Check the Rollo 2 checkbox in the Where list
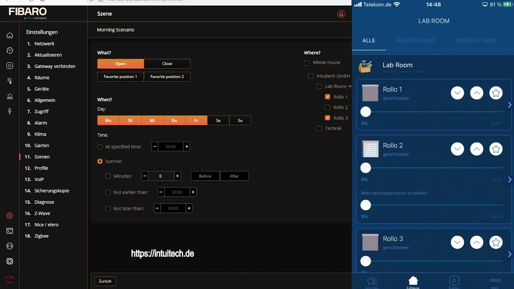This screenshot has height=289, width=514. (x=327, y=107)
